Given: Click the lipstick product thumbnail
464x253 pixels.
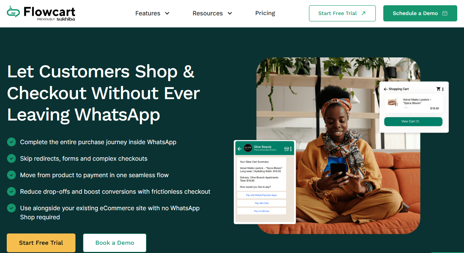Looking at the screenshot, I should click(x=393, y=102).
